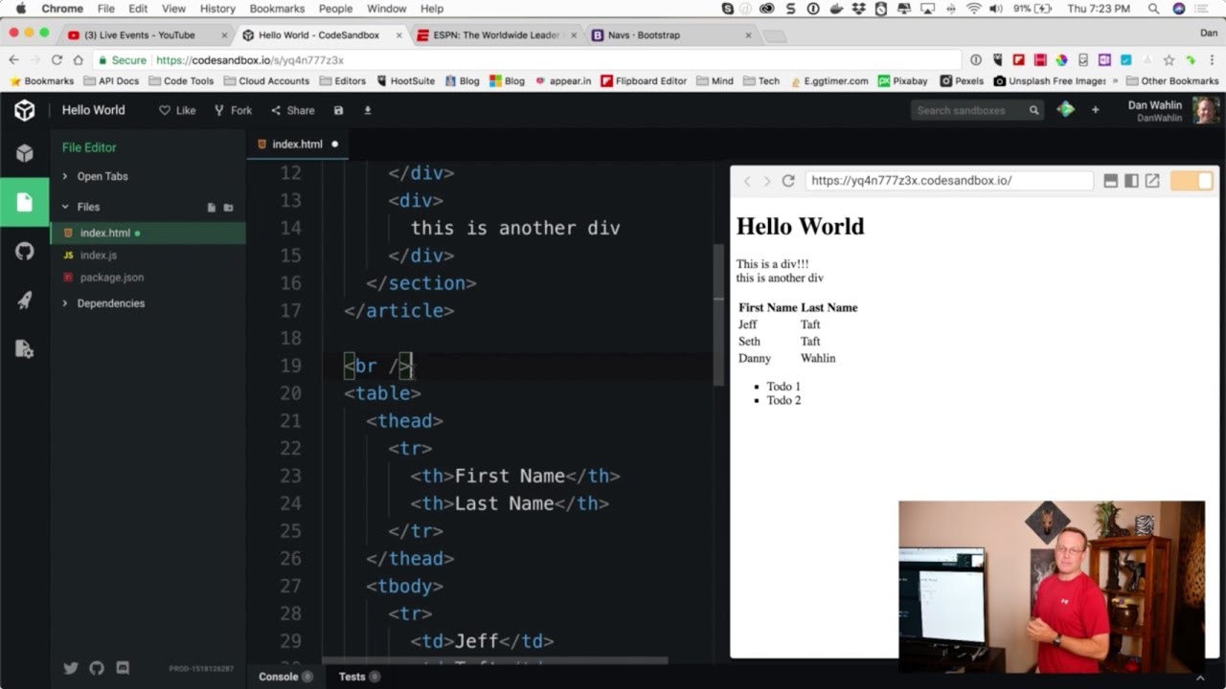Click the Wi-Fi icon in menu bar
The width and height of the screenshot is (1226, 689).
pyautogui.click(x=973, y=9)
